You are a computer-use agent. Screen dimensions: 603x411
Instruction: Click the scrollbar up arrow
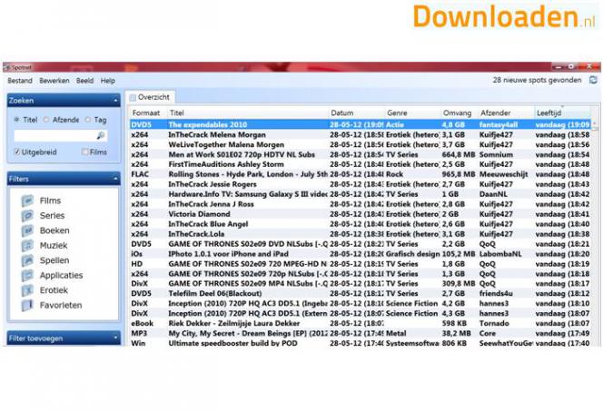pos(596,123)
